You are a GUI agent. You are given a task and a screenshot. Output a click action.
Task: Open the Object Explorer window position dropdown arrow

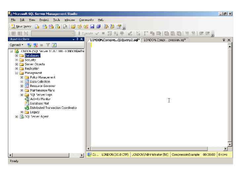(73, 39)
